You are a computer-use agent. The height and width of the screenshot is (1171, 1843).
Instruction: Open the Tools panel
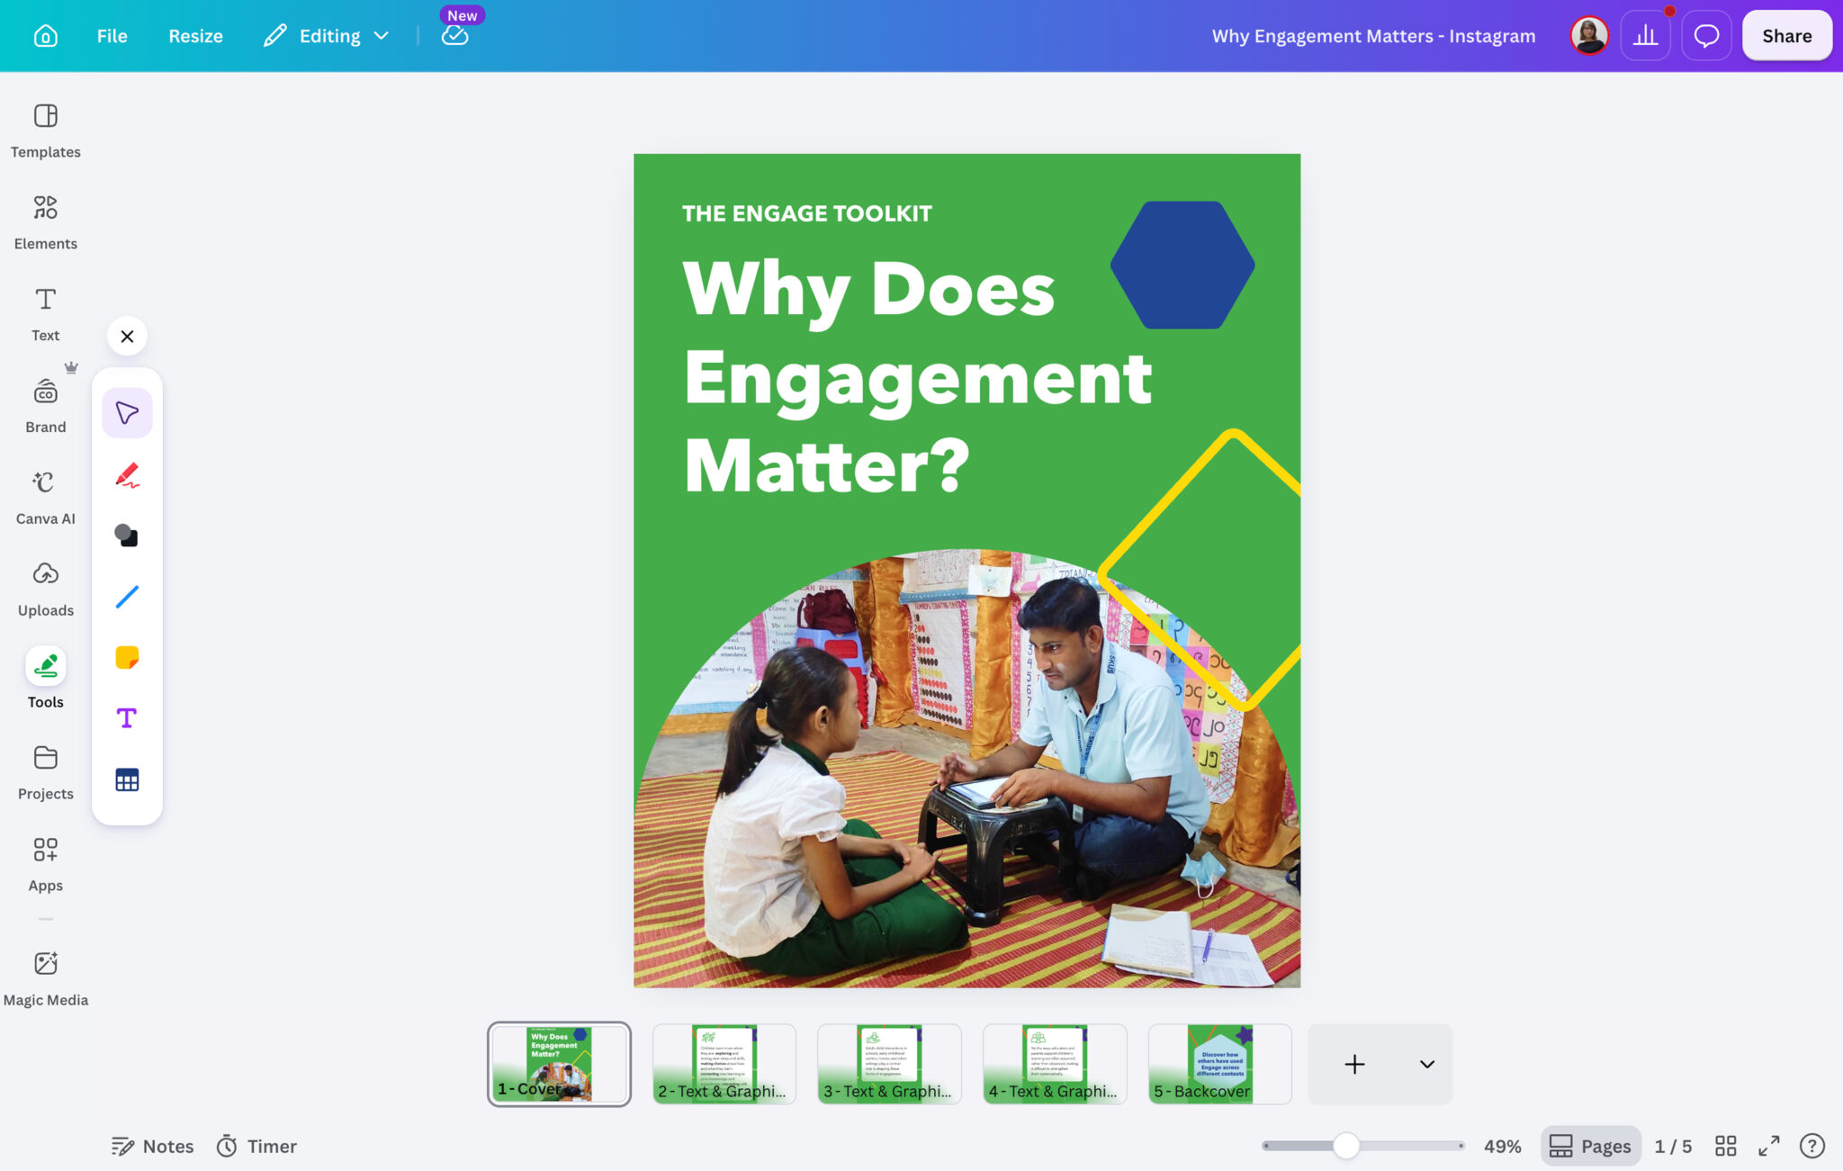(46, 680)
